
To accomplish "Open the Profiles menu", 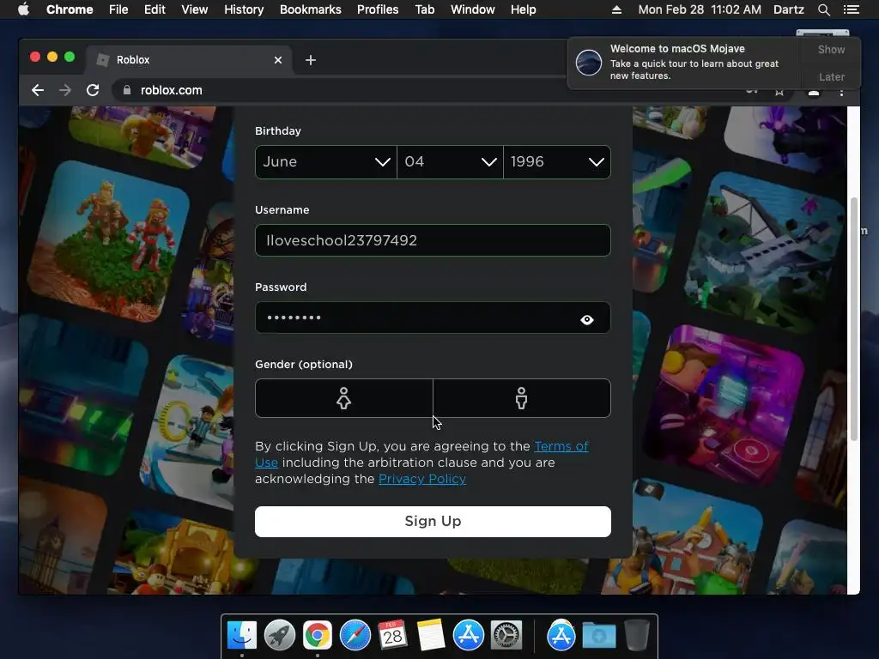I will (378, 9).
